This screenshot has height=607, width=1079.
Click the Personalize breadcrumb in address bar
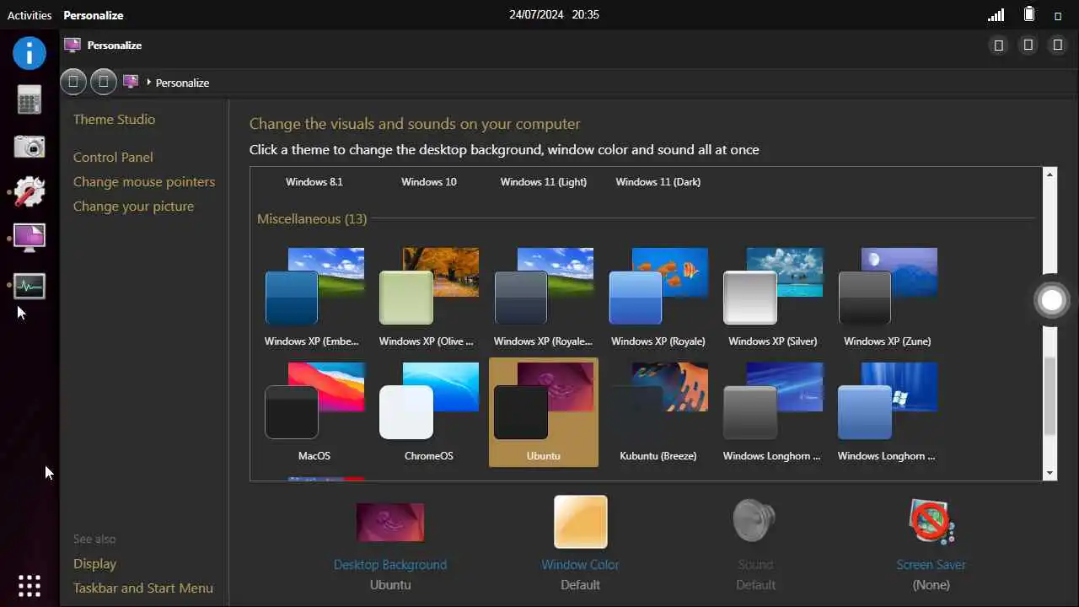pos(182,83)
